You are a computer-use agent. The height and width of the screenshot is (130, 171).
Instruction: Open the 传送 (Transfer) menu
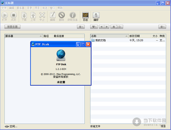click(x=45, y=8)
